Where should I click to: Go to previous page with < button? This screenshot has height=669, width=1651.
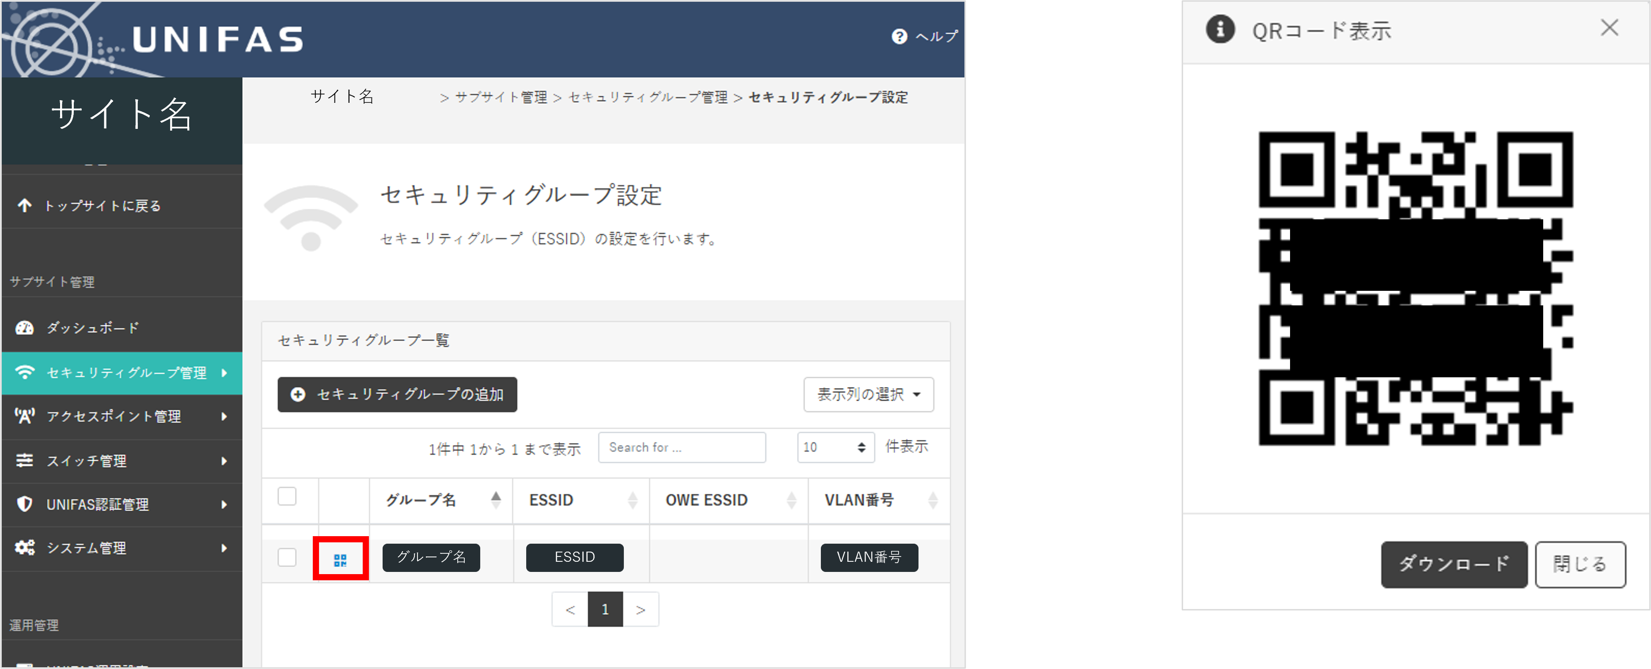[x=570, y=609]
